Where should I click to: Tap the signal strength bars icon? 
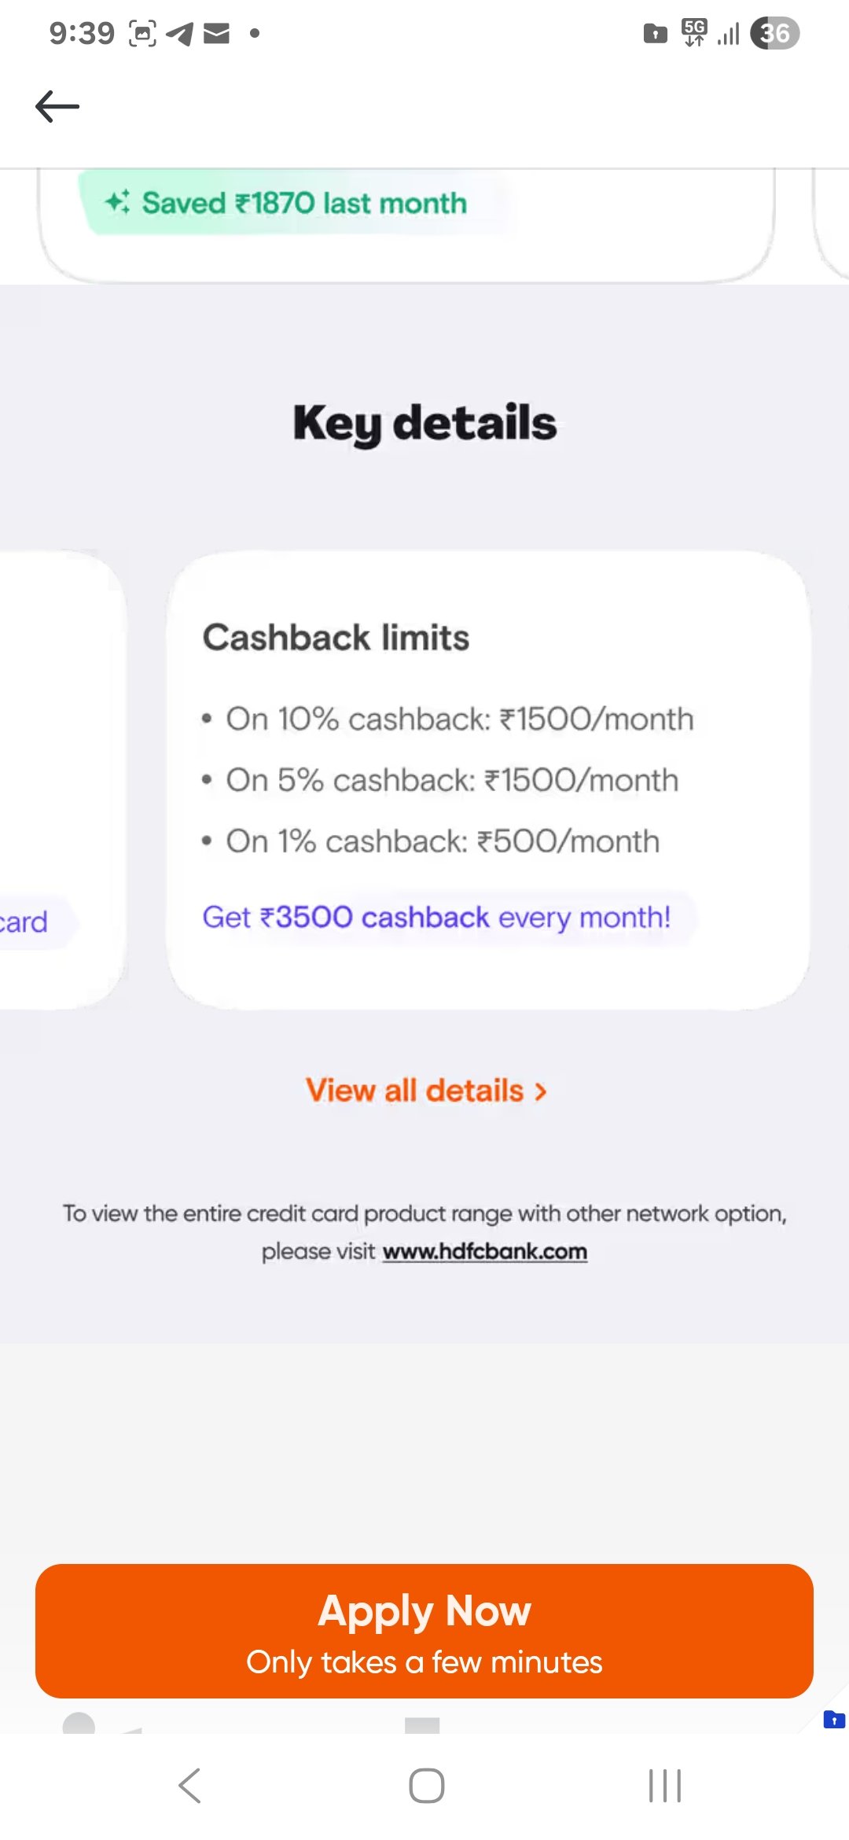click(729, 34)
